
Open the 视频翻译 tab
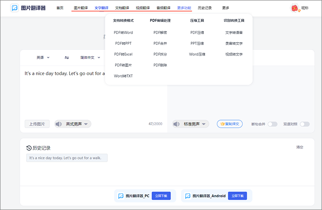tap(143, 8)
